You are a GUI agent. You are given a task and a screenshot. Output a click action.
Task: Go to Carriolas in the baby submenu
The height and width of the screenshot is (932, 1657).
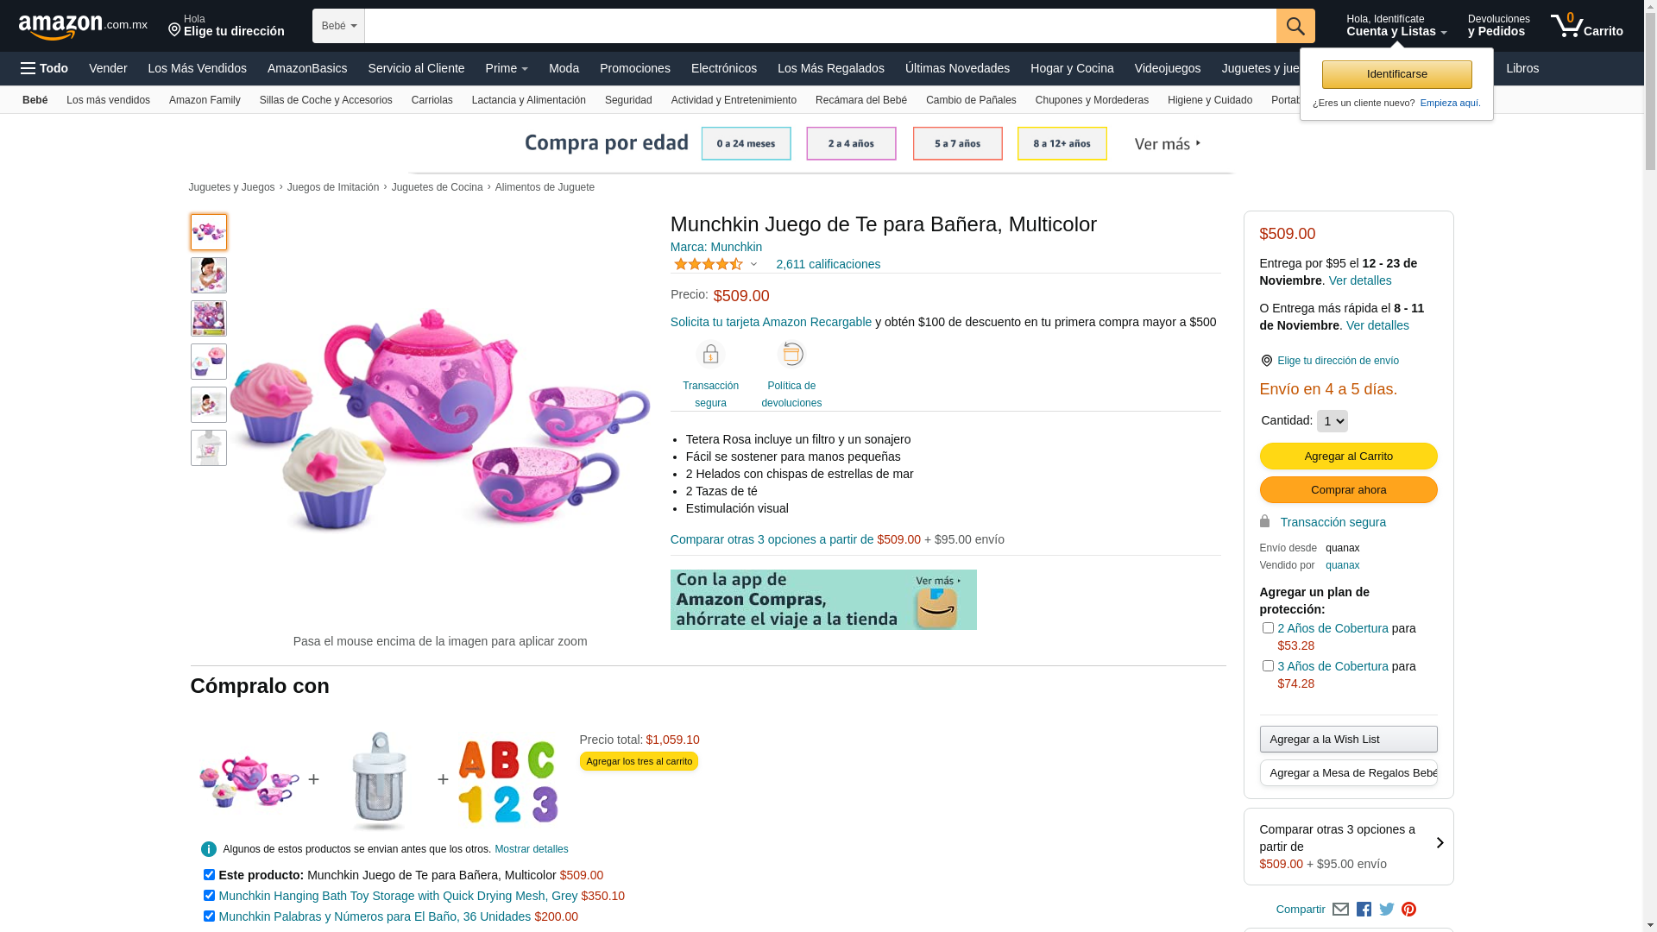click(432, 100)
